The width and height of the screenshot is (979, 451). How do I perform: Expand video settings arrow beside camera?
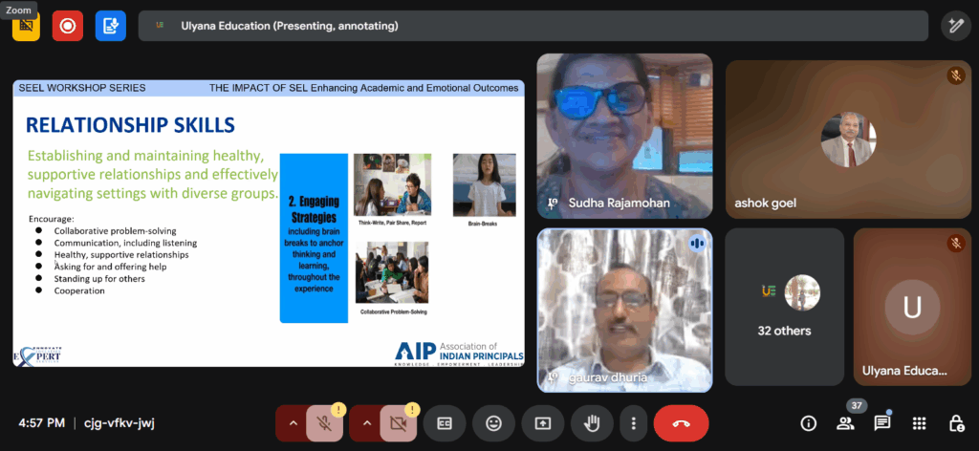coord(365,423)
